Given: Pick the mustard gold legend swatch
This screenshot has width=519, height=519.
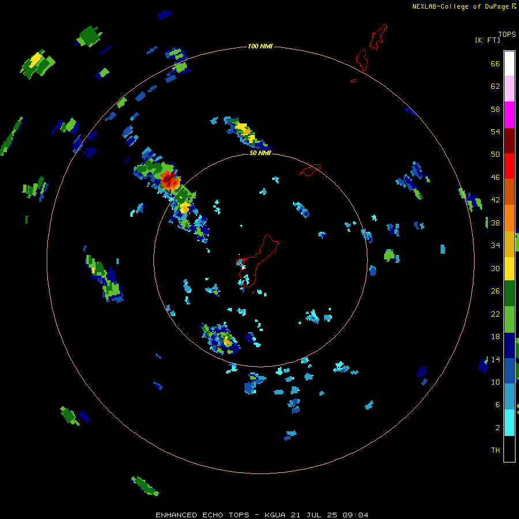Looking at the screenshot, I should (509, 244).
